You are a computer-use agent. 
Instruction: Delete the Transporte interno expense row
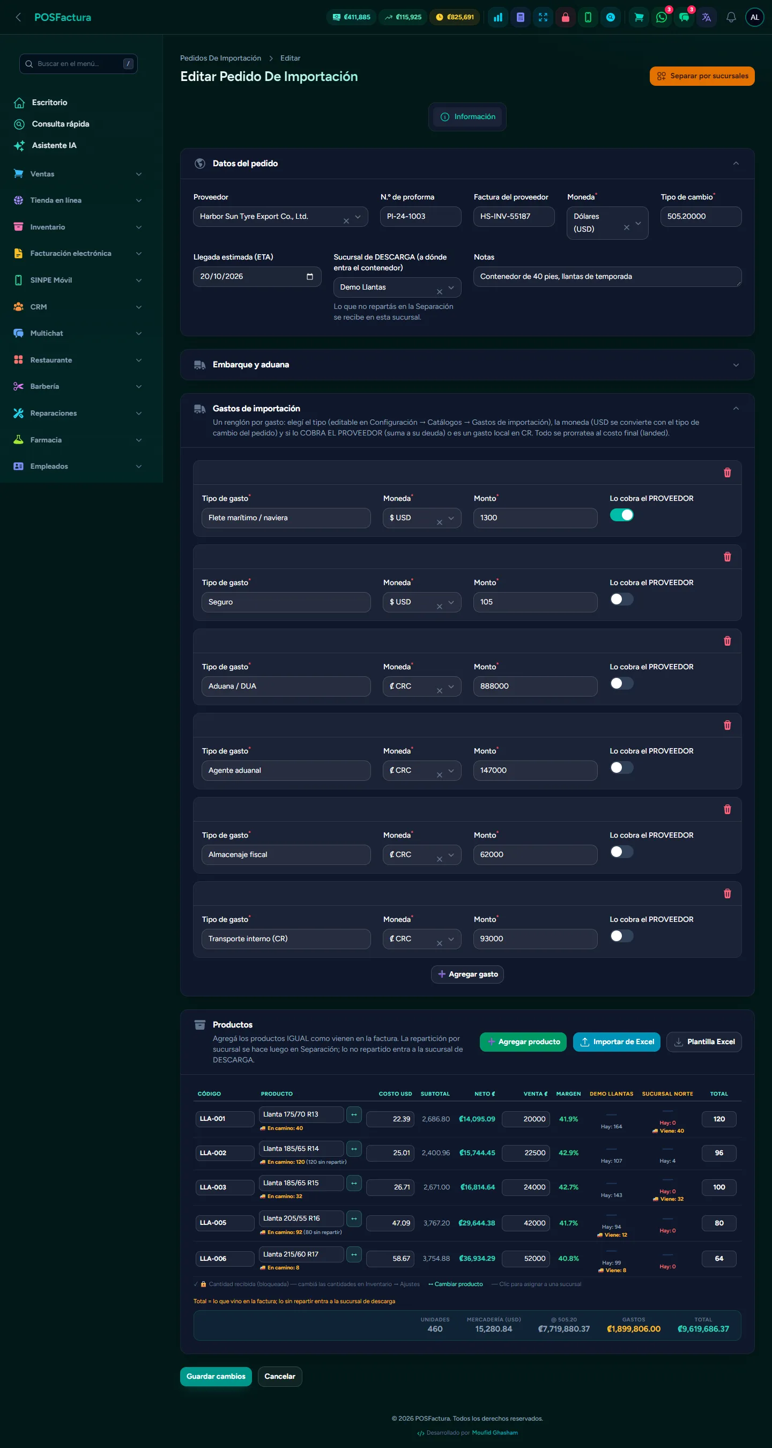coord(727,893)
